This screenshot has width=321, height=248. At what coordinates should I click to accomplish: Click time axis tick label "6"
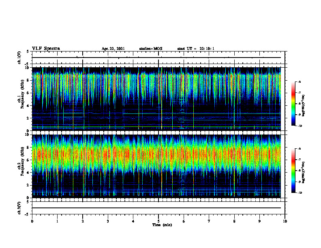pyautogui.click(x=184, y=221)
